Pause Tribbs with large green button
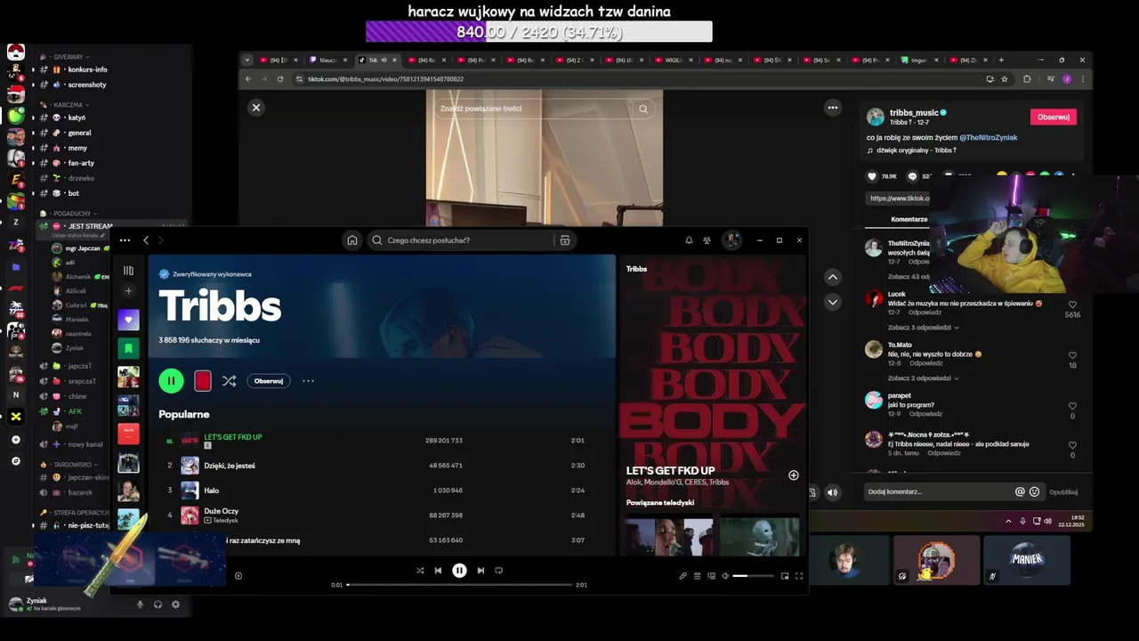The image size is (1139, 641). click(171, 381)
